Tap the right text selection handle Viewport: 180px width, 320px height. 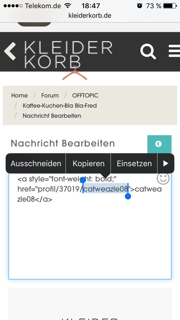coord(128,196)
